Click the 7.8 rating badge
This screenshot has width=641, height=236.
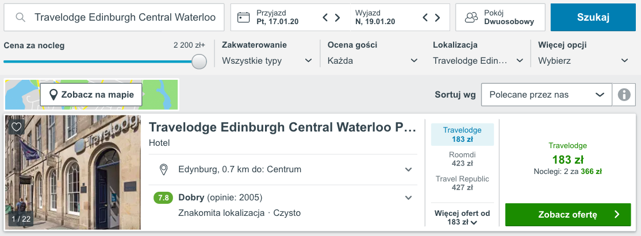[163, 198]
